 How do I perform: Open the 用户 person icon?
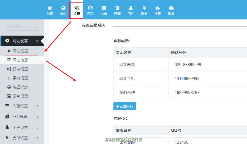click(131, 8)
